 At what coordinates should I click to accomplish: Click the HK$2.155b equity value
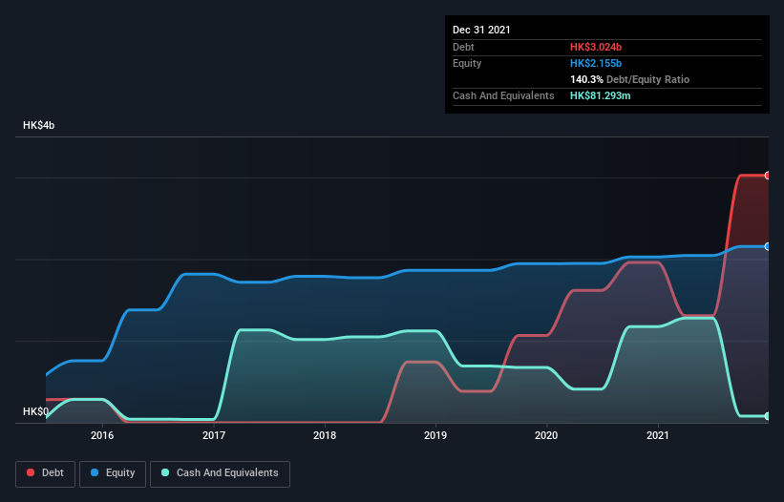pyautogui.click(x=596, y=63)
